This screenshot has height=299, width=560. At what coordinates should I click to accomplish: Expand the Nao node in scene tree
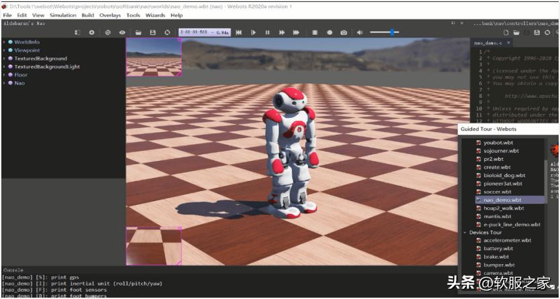click(x=4, y=83)
